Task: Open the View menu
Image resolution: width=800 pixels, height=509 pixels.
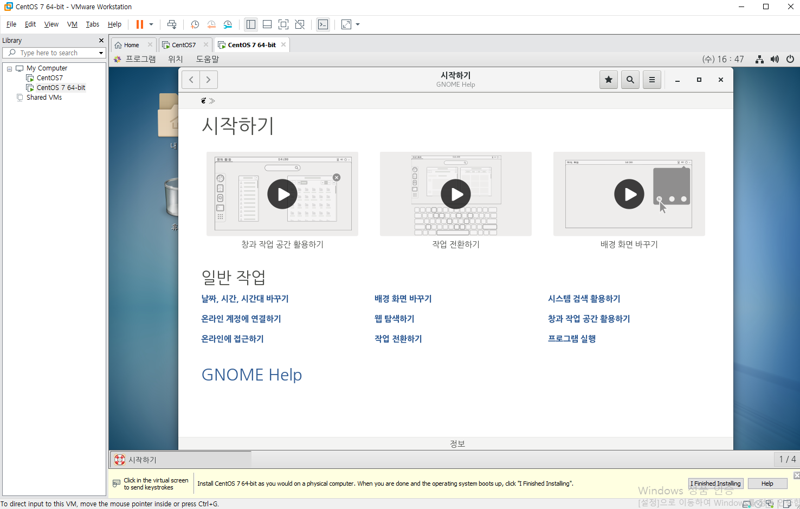Action: [x=51, y=24]
